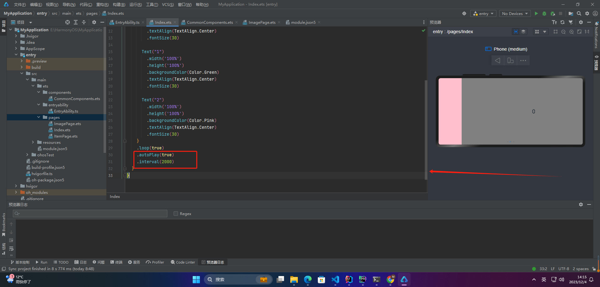Click the editor vertical scrollbar
This screenshot has width=600, height=287.
pos(426,130)
